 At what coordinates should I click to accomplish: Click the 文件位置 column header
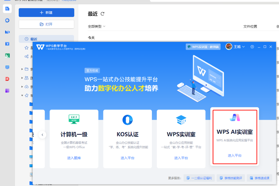pos(250,27)
